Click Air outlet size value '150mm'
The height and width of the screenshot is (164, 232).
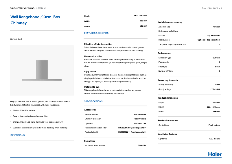216,27
